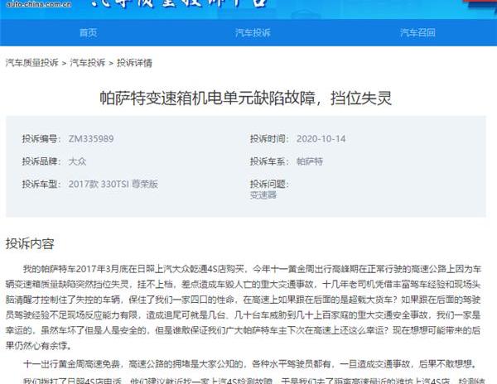Click the brand value 大众
497x384 pixels.
(77, 161)
